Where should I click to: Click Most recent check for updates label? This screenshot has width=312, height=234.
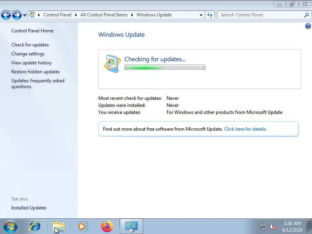pyautogui.click(x=130, y=98)
